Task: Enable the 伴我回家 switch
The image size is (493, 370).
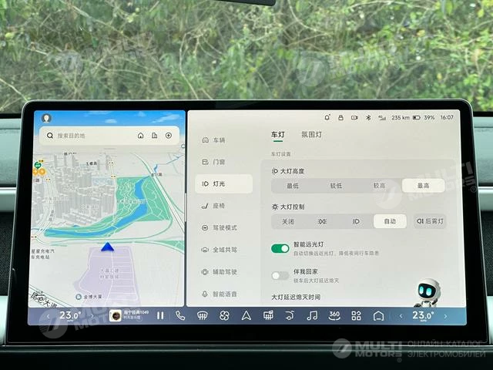Action: tap(280, 275)
